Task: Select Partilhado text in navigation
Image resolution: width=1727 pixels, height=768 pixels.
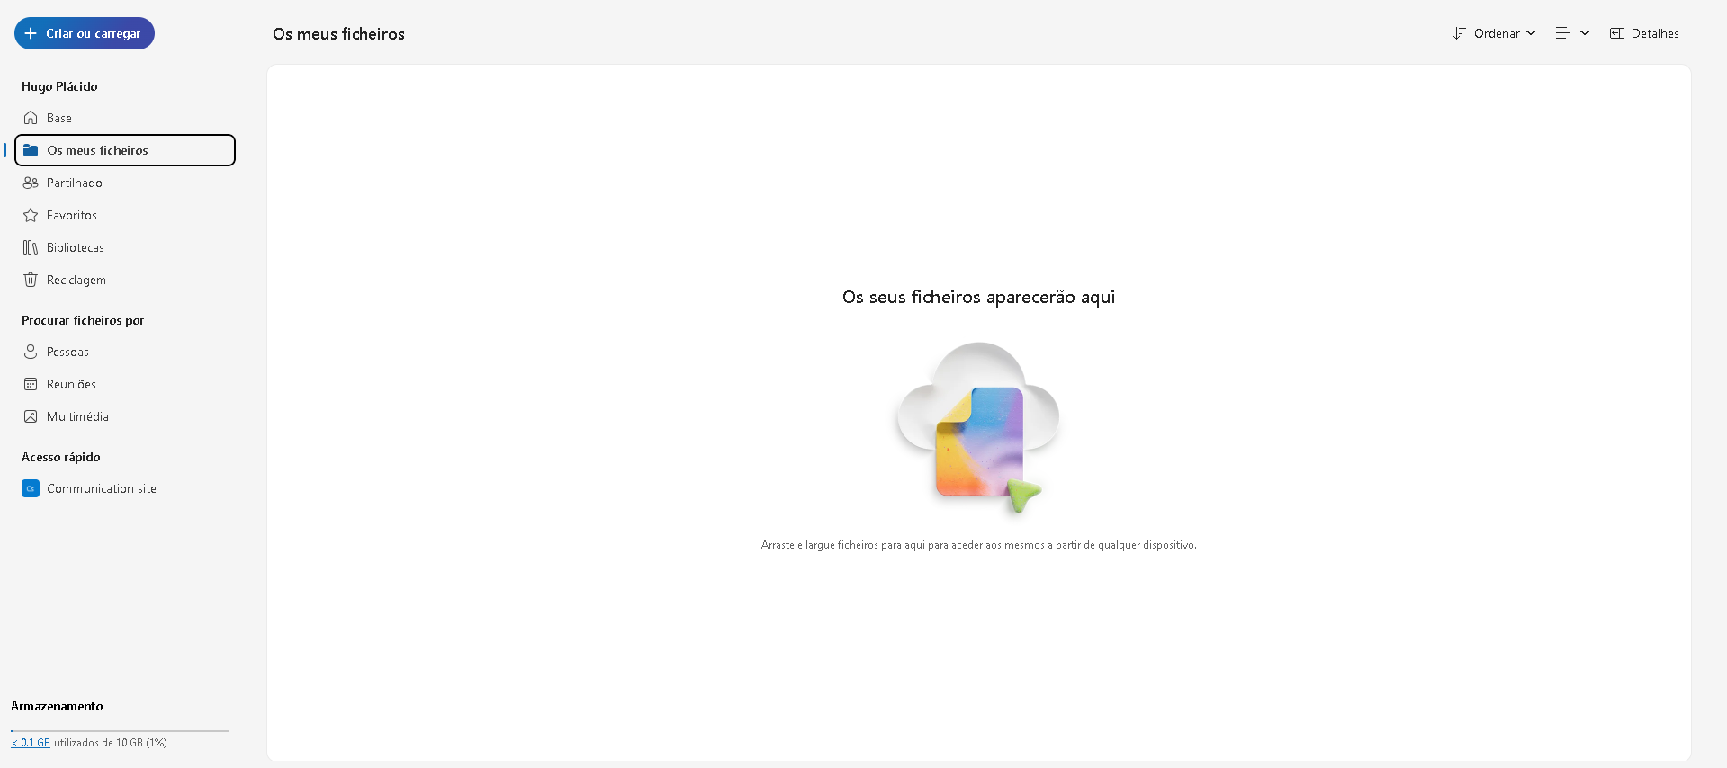Action: 75,183
